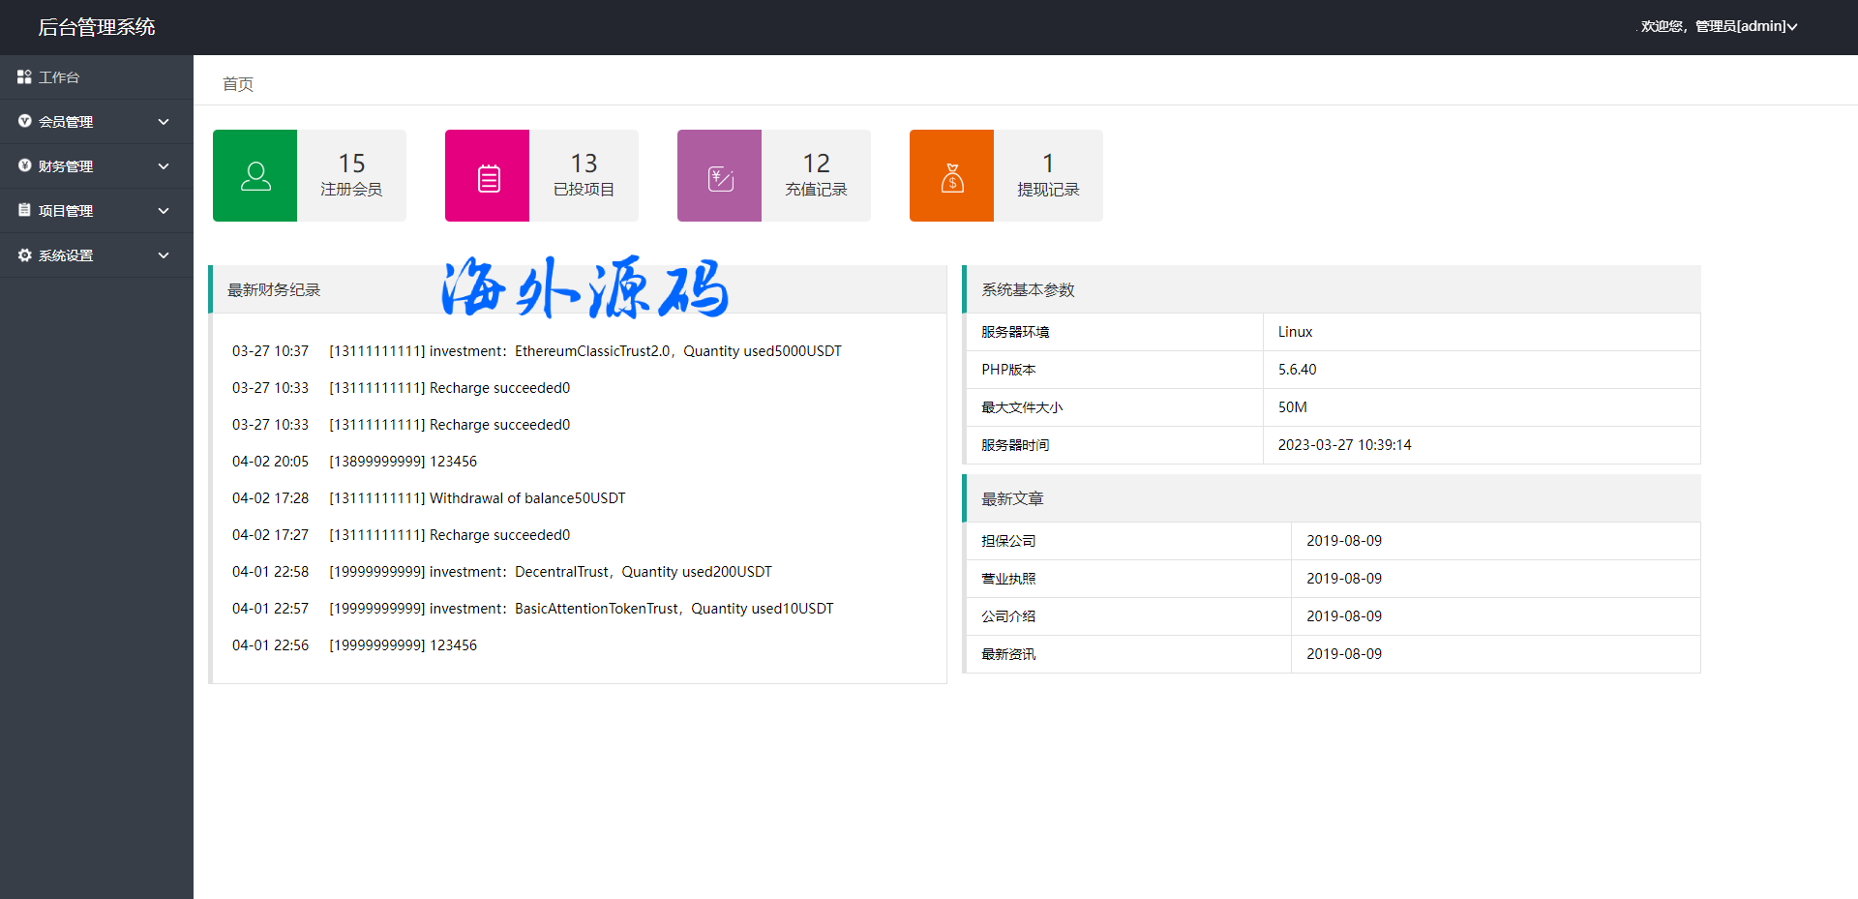Open the 公司介绍 article entry

click(x=1008, y=616)
